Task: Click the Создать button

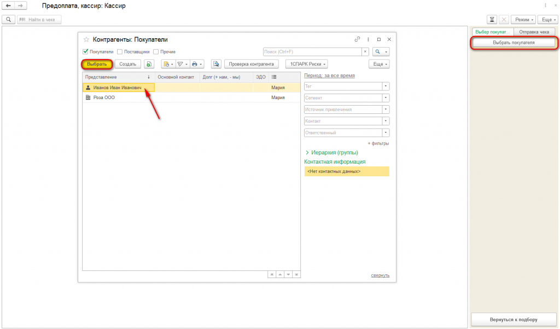Action: [128, 65]
